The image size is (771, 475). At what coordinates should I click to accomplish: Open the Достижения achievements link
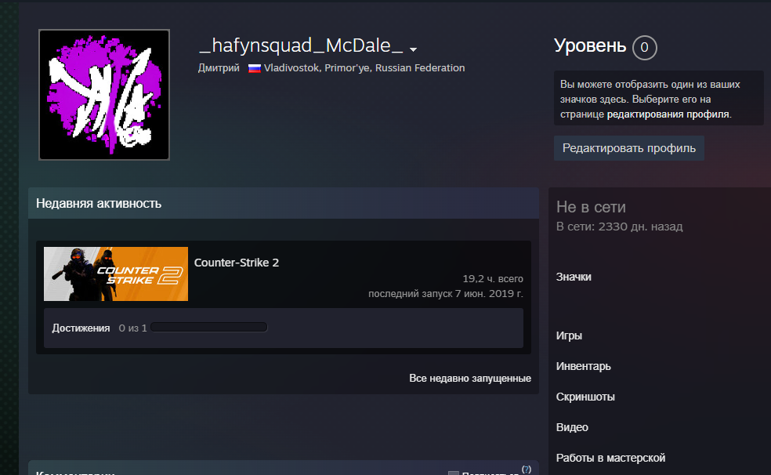(81, 328)
